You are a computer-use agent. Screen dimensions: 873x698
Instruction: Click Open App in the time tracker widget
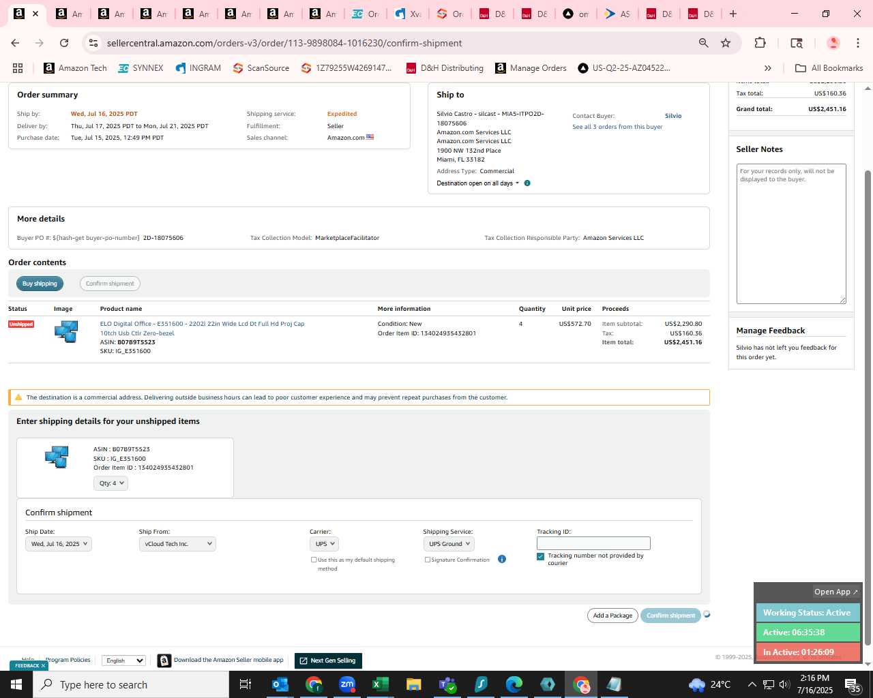click(836, 592)
